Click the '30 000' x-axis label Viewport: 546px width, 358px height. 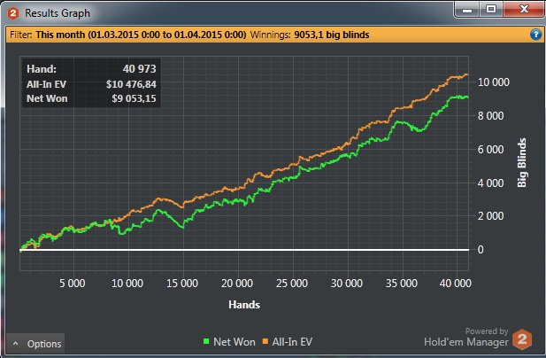pos(347,283)
